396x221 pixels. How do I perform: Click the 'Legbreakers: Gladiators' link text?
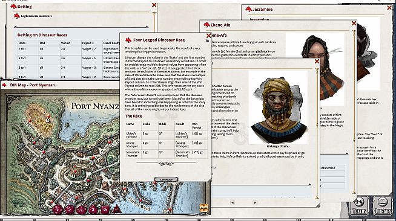pyautogui.click(x=36, y=16)
